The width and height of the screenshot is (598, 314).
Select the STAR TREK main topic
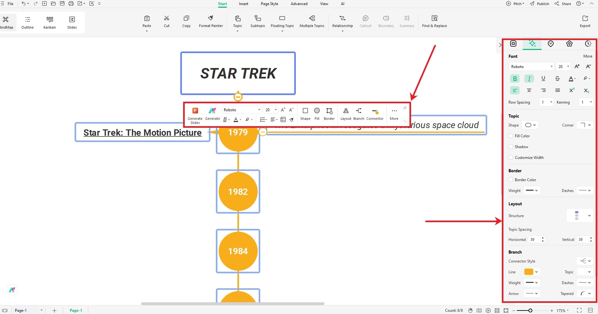[238, 73]
